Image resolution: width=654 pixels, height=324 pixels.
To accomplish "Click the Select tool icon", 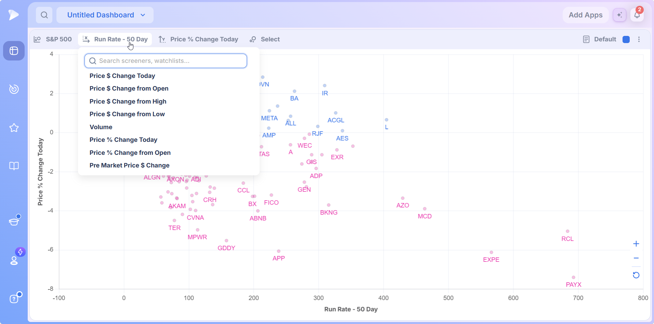I will tap(253, 39).
